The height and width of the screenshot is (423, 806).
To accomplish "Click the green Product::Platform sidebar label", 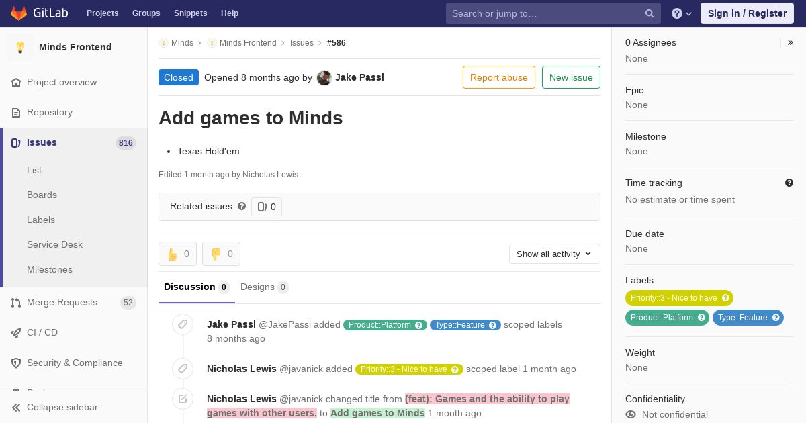I will coord(667,318).
